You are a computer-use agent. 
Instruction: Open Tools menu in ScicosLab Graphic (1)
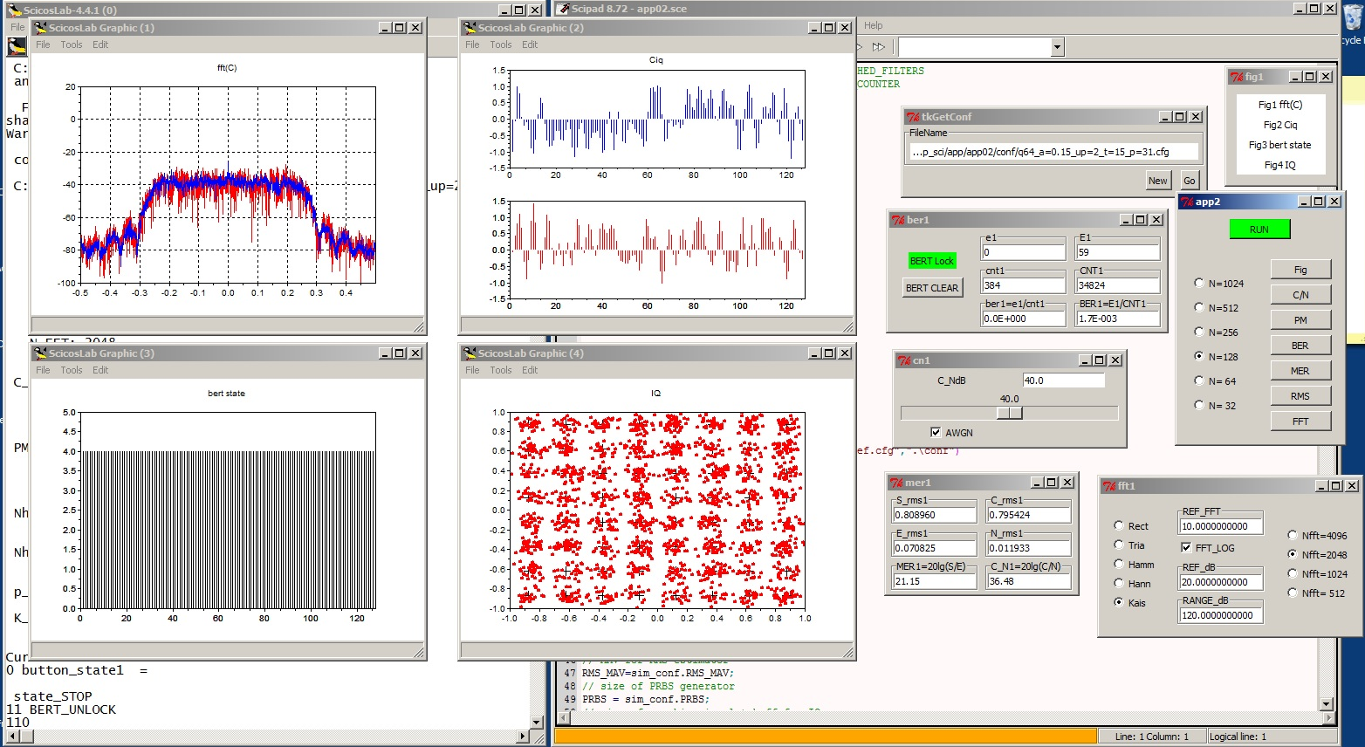[x=72, y=45]
